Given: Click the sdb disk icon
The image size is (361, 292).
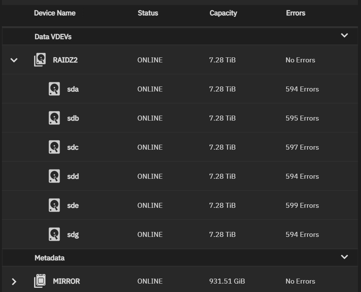Looking at the screenshot, I should coord(54,118).
